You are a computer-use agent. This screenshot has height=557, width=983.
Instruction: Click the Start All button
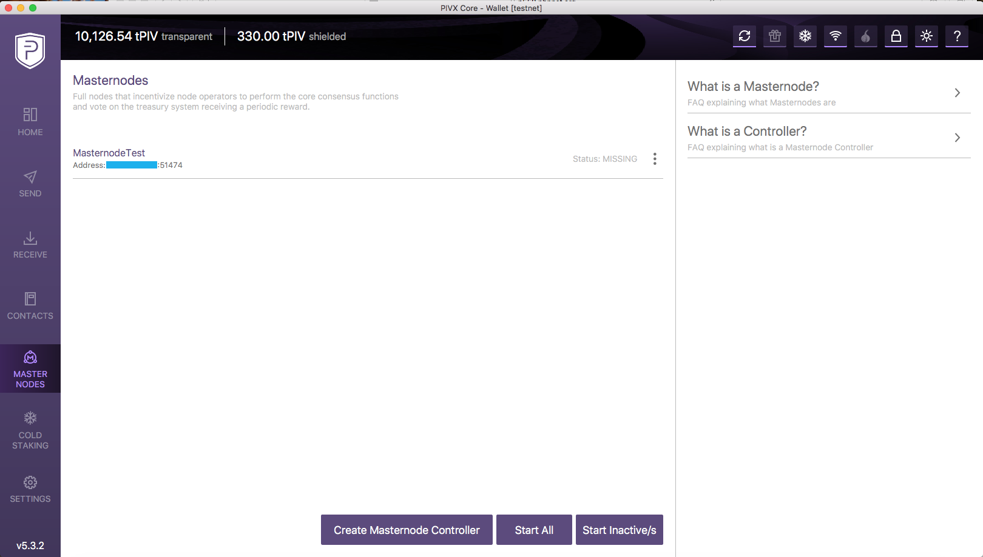534,530
